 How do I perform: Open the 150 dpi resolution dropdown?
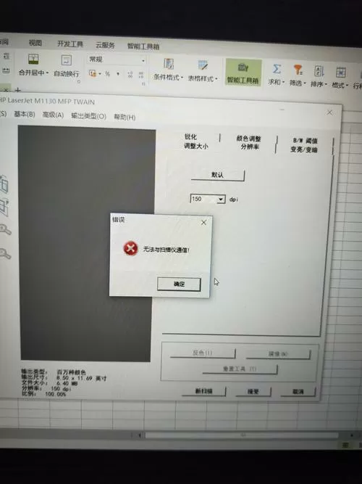coord(221,200)
